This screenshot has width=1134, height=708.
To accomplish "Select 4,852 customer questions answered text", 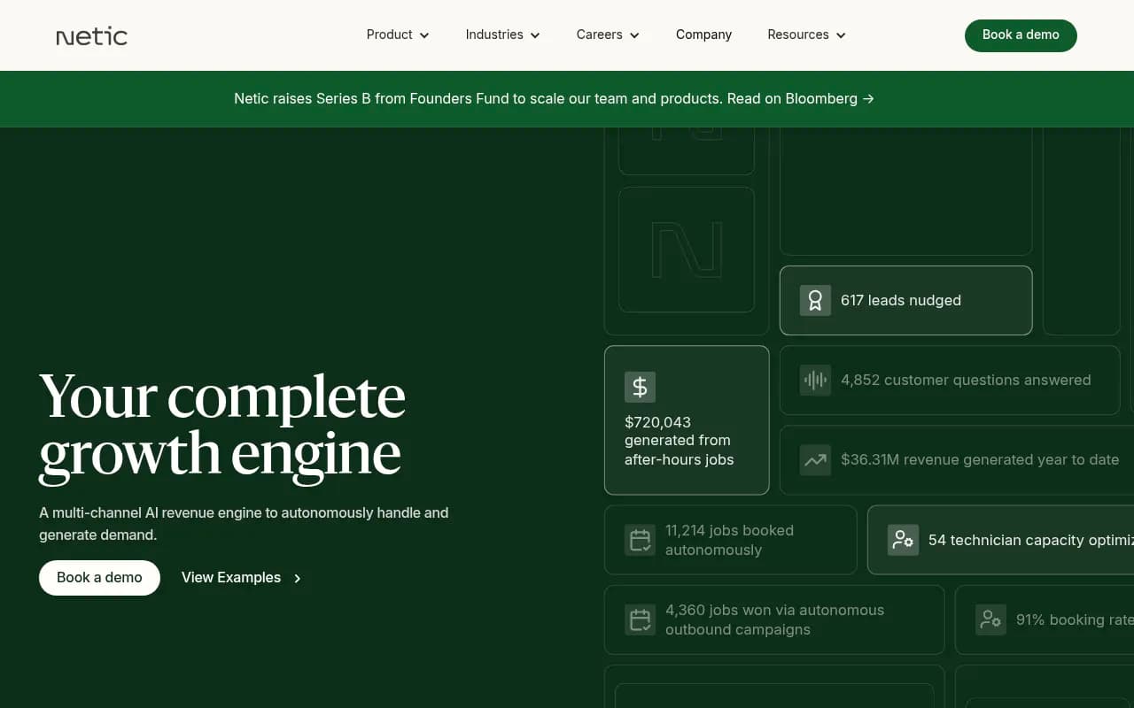I will click(966, 381).
